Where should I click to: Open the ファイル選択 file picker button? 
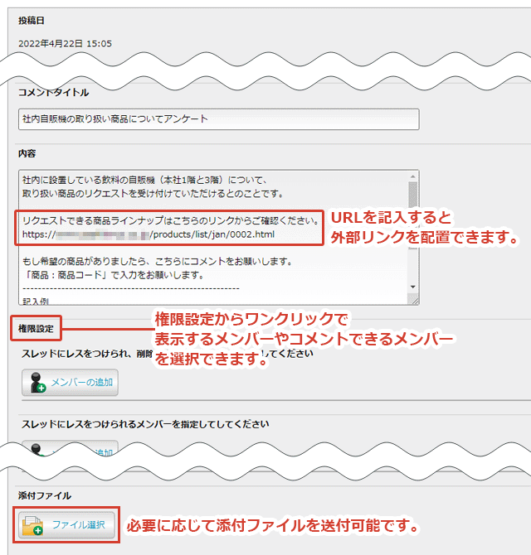click(68, 525)
